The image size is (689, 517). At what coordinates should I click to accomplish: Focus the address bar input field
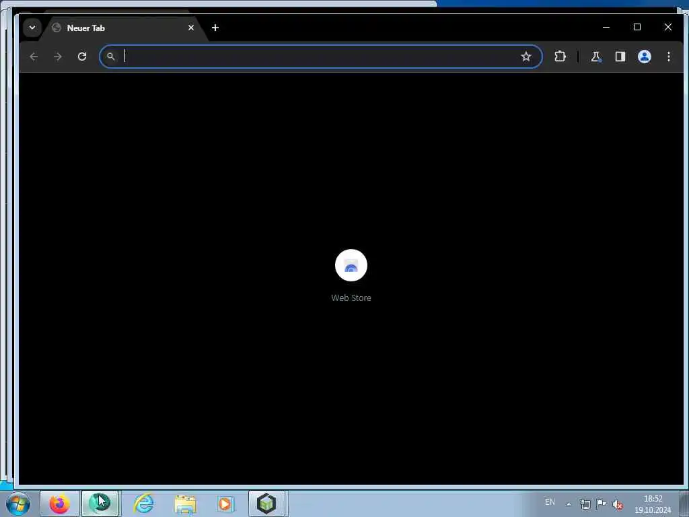320,57
